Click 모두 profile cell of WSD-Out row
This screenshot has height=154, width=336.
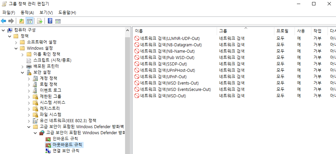[x=280, y=96]
